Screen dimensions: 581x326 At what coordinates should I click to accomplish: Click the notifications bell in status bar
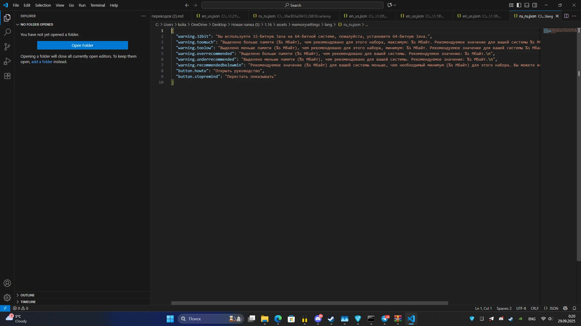pyautogui.click(x=574, y=308)
